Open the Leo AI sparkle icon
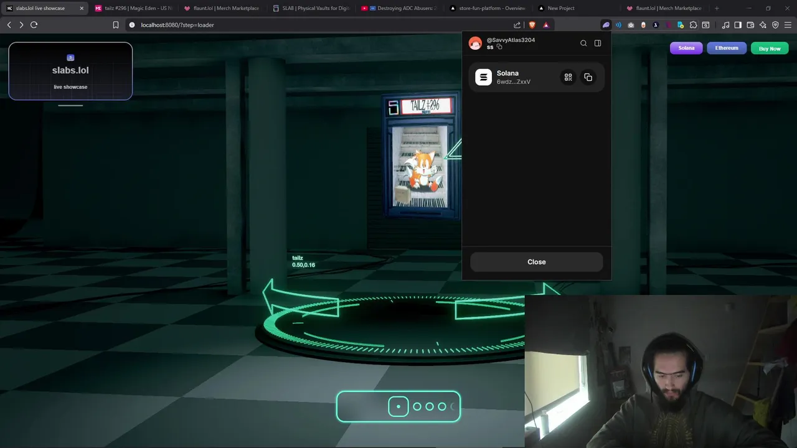The width and height of the screenshot is (797, 448). (763, 25)
